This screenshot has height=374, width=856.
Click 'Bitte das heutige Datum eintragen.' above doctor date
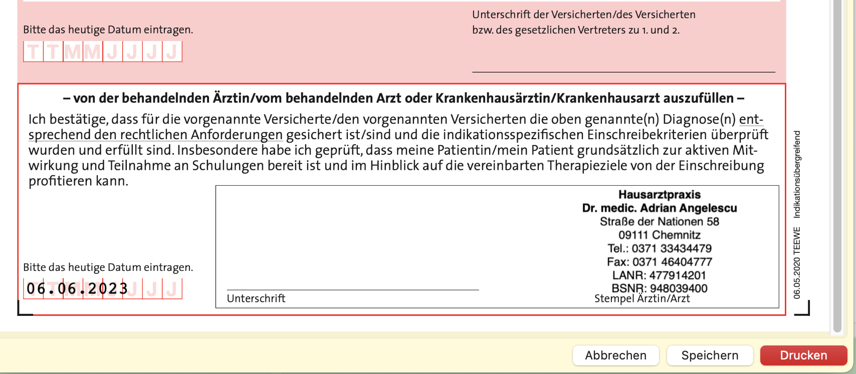108,267
